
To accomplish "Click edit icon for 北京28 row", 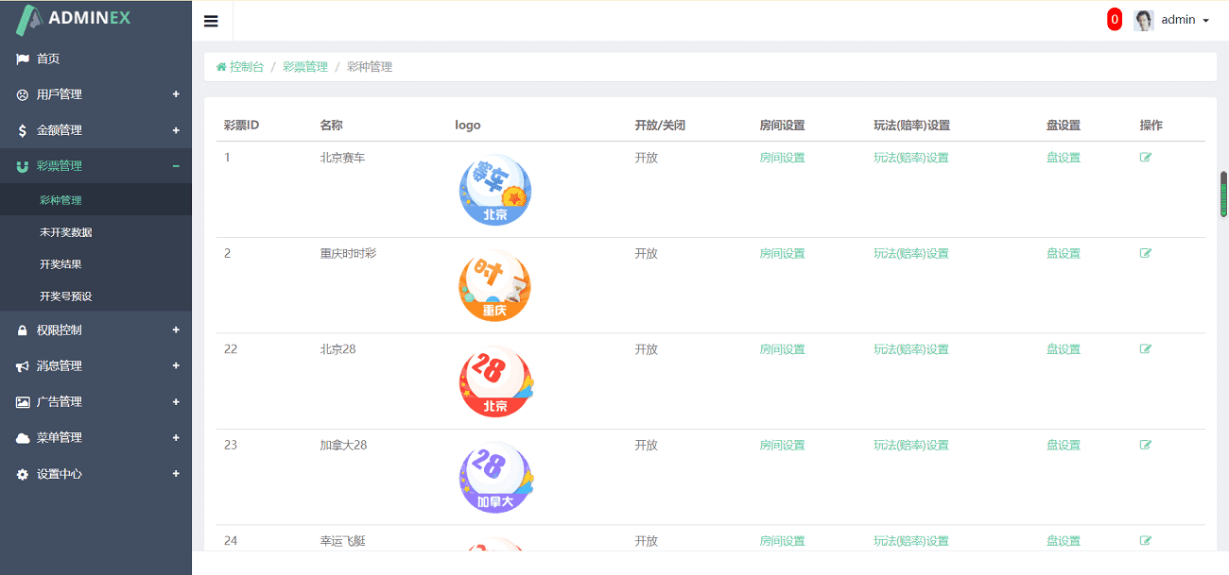I will pyautogui.click(x=1146, y=349).
